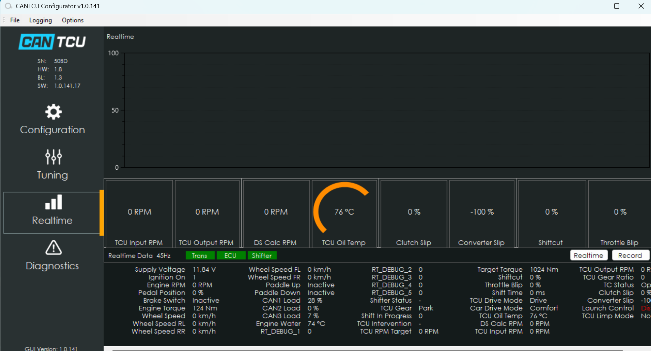Image resolution: width=651 pixels, height=351 pixels.
Task: Select the Tuning sliders icon
Action: (x=53, y=157)
